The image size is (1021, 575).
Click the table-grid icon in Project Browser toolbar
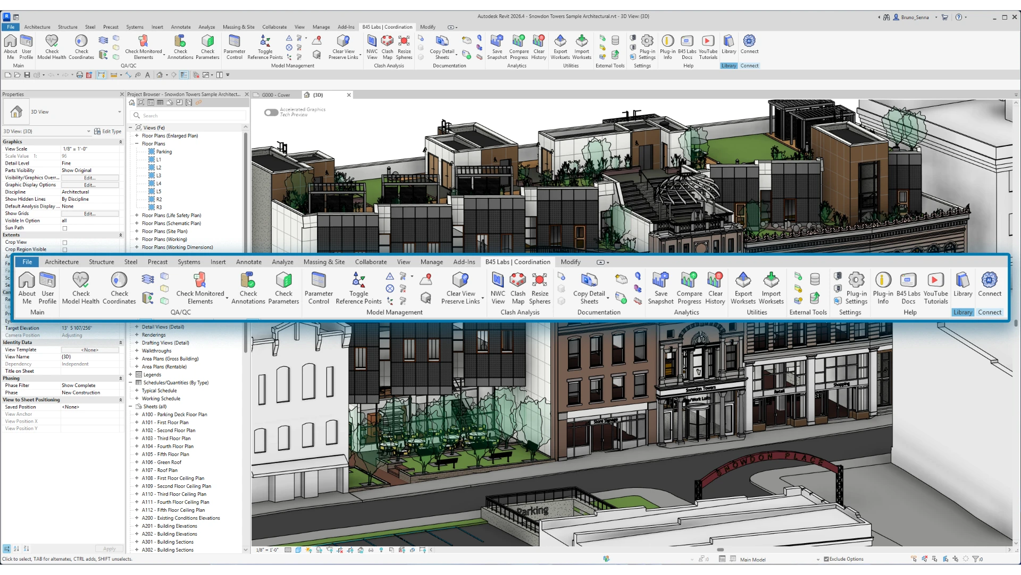[160, 103]
